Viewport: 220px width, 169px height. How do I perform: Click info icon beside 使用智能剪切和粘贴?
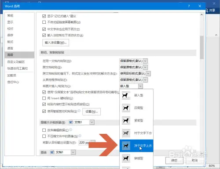click(79, 111)
